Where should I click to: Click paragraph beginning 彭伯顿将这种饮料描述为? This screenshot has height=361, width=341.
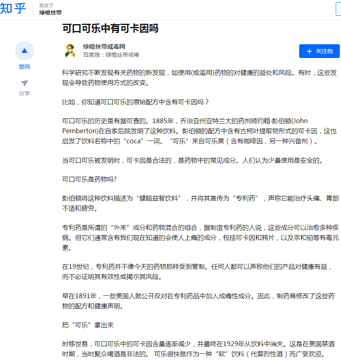point(200,203)
